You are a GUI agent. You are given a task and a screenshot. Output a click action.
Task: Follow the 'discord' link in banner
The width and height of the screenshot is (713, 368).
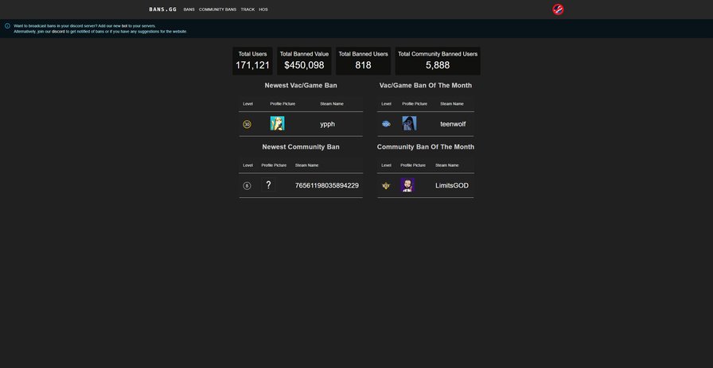(x=58, y=31)
